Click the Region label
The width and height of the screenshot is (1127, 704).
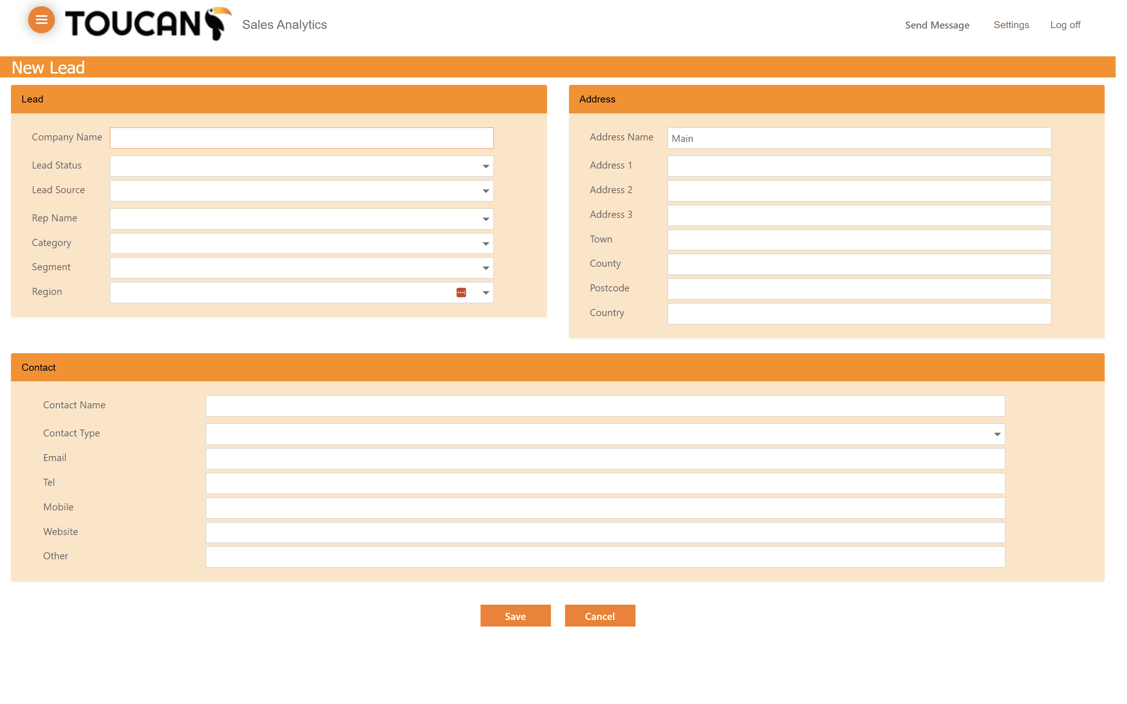[47, 292]
